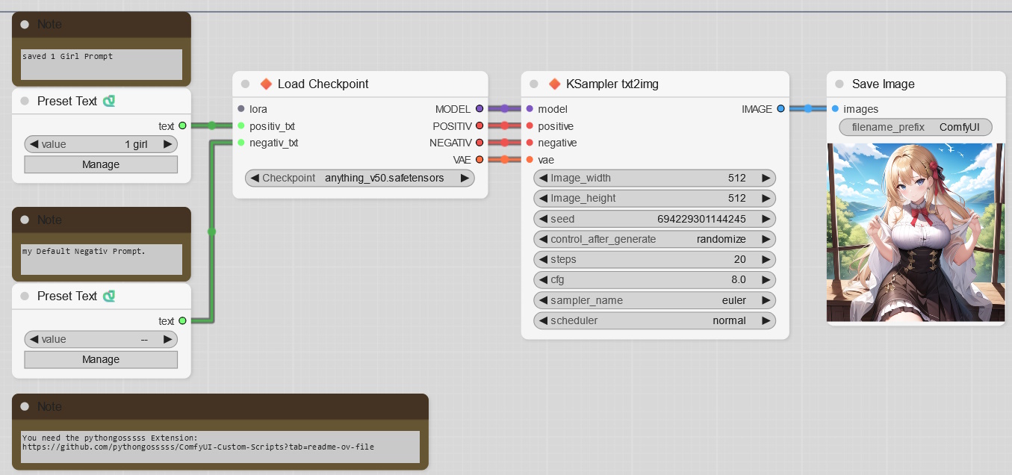Image resolution: width=1012 pixels, height=475 pixels.
Task: Click the blue IMAGE output socket on KSampler
Action: point(780,109)
